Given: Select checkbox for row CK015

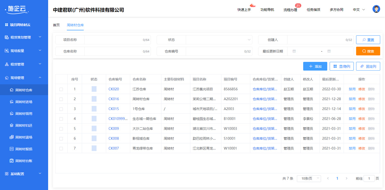Looking at the screenshot, I should click(x=61, y=109).
